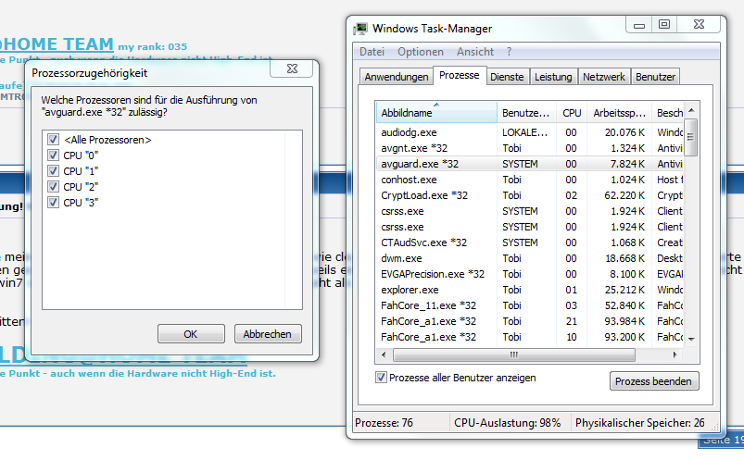Sort by Benutzername column header
This screenshot has width=744, height=460.
(x=526, y=113)
